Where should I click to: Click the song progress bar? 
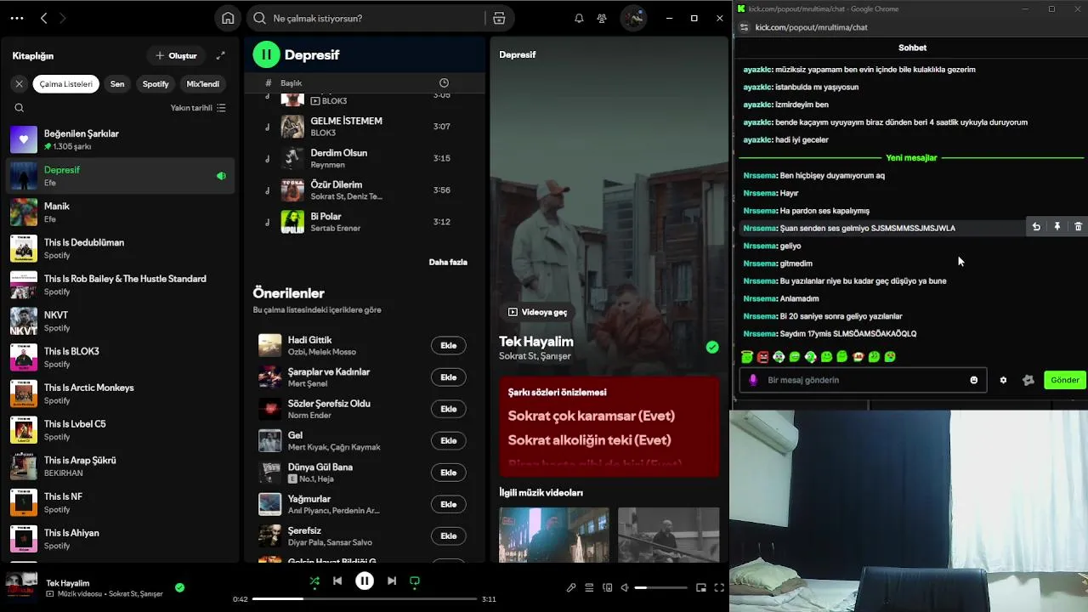[365, 599]
